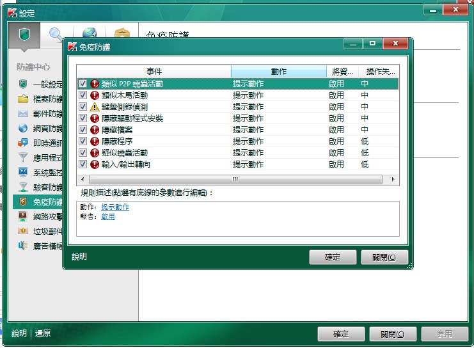
Task: Click the red alert icon for 隱藏驅動程式安裝
Action: 95,118
